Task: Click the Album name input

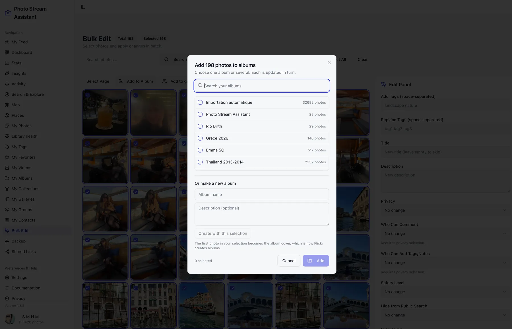Action: (x=262, y=194)
